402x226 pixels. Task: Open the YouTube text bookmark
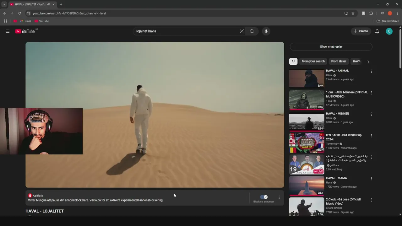tap(42, 21)
